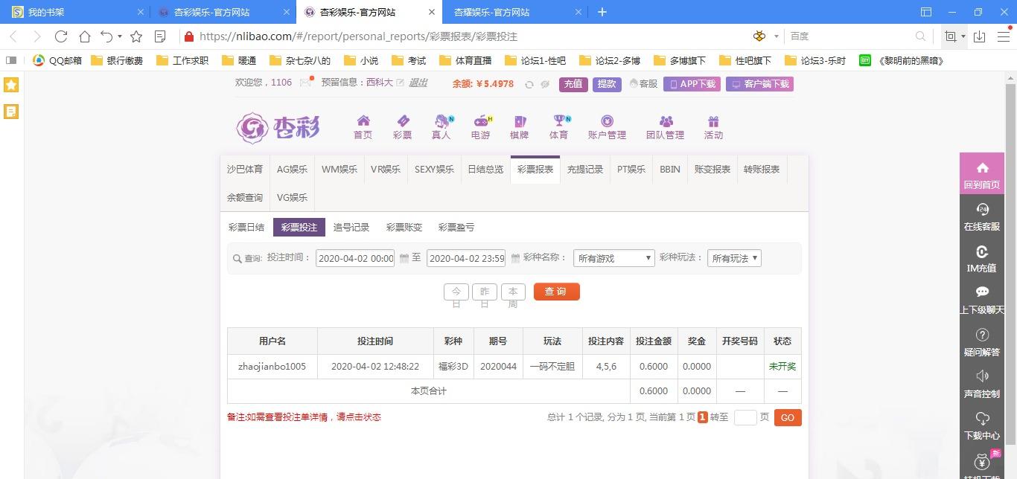Refresh the account balance with the refresh icon
The height and width of the screenshot is (479, 1017).
tap(529, 84)
